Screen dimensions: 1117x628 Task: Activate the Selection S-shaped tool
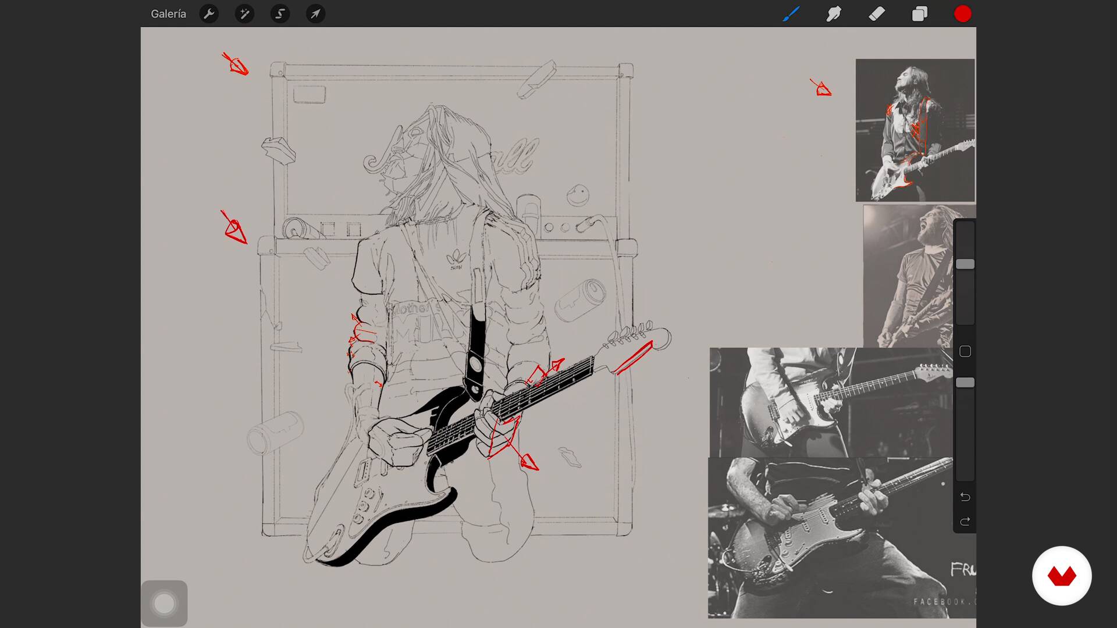(280, 13)
